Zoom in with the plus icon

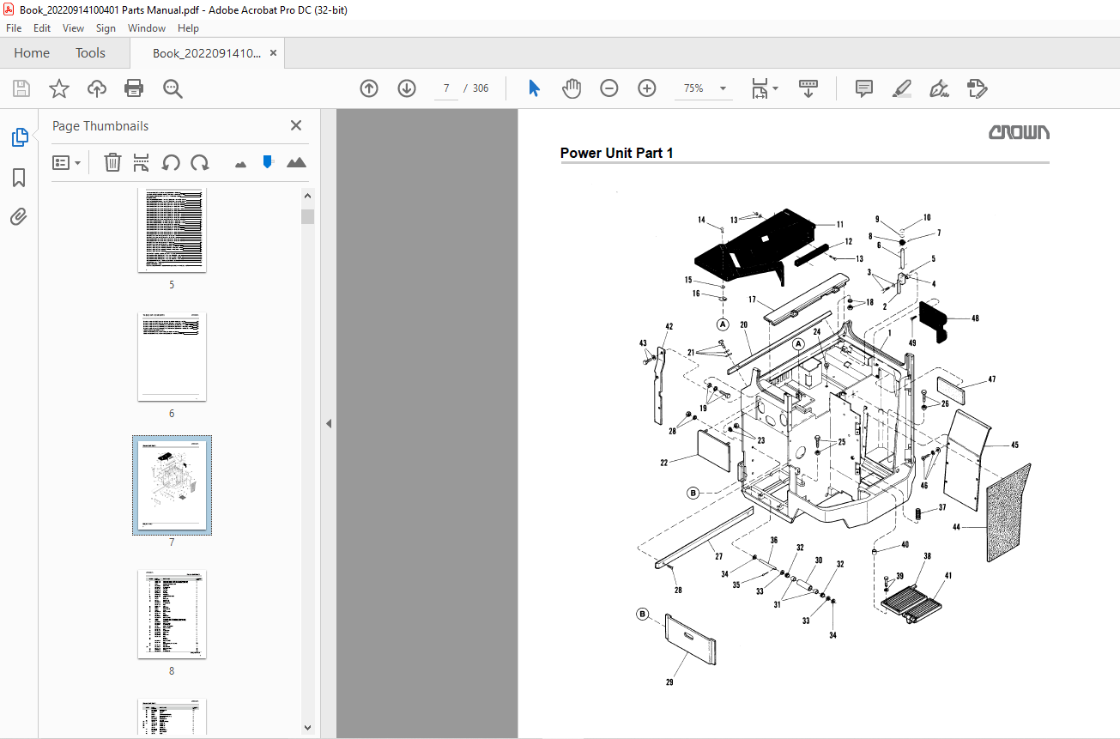647,88
